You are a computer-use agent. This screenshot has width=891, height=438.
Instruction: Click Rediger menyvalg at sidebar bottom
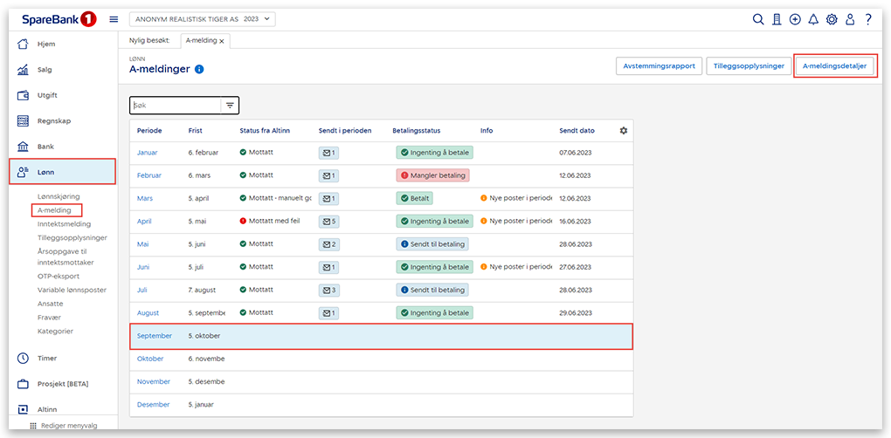point(68,426)
